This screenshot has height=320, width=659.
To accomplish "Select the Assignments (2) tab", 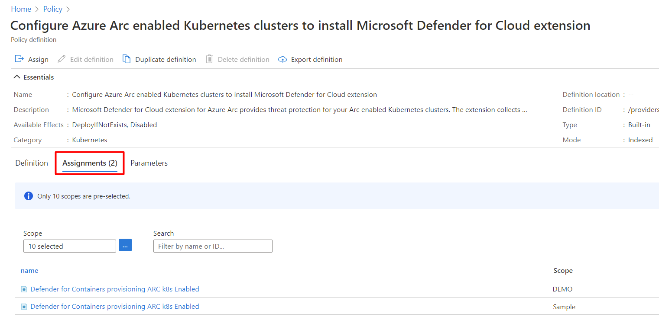I will coord(90,163).
